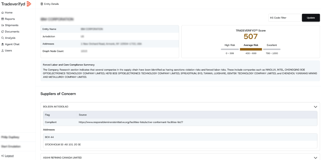Screen dimensions: 321x160
Task: Click the Start Emulation sidebar item
Action: pos(11,147)
